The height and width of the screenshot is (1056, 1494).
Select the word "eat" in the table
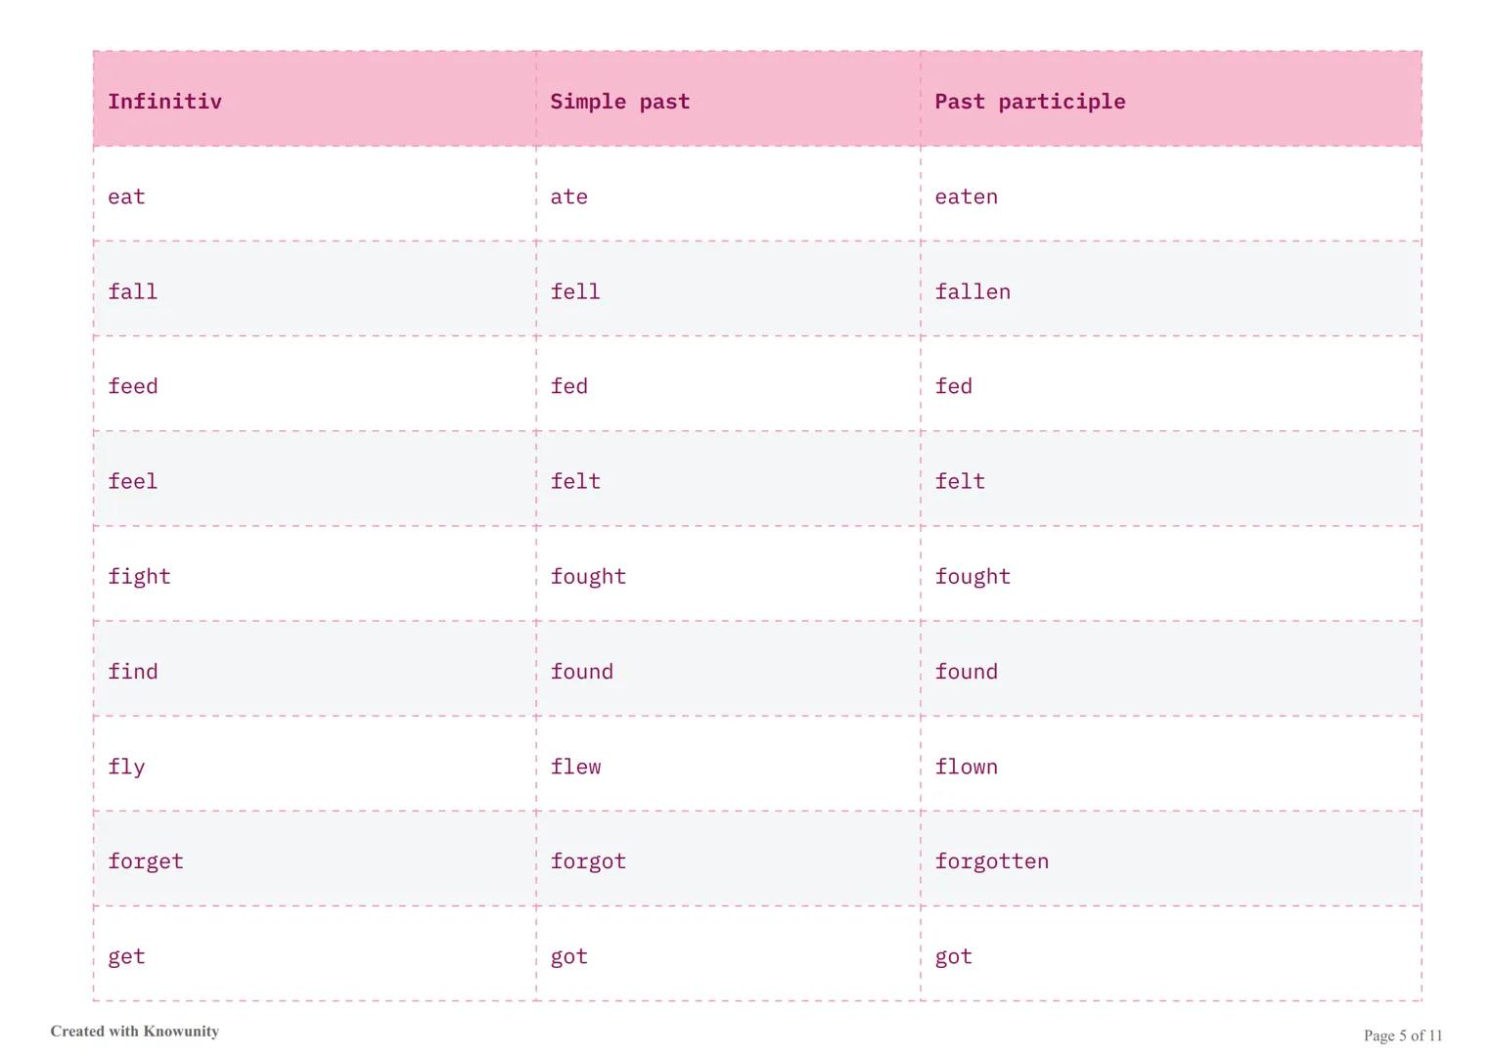click(x=126, y=197)
